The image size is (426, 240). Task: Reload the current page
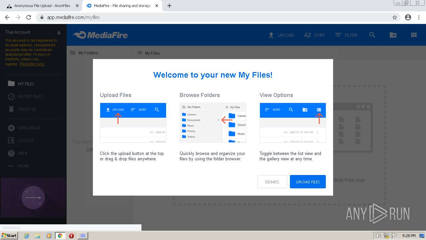click(x=29, y=17)
